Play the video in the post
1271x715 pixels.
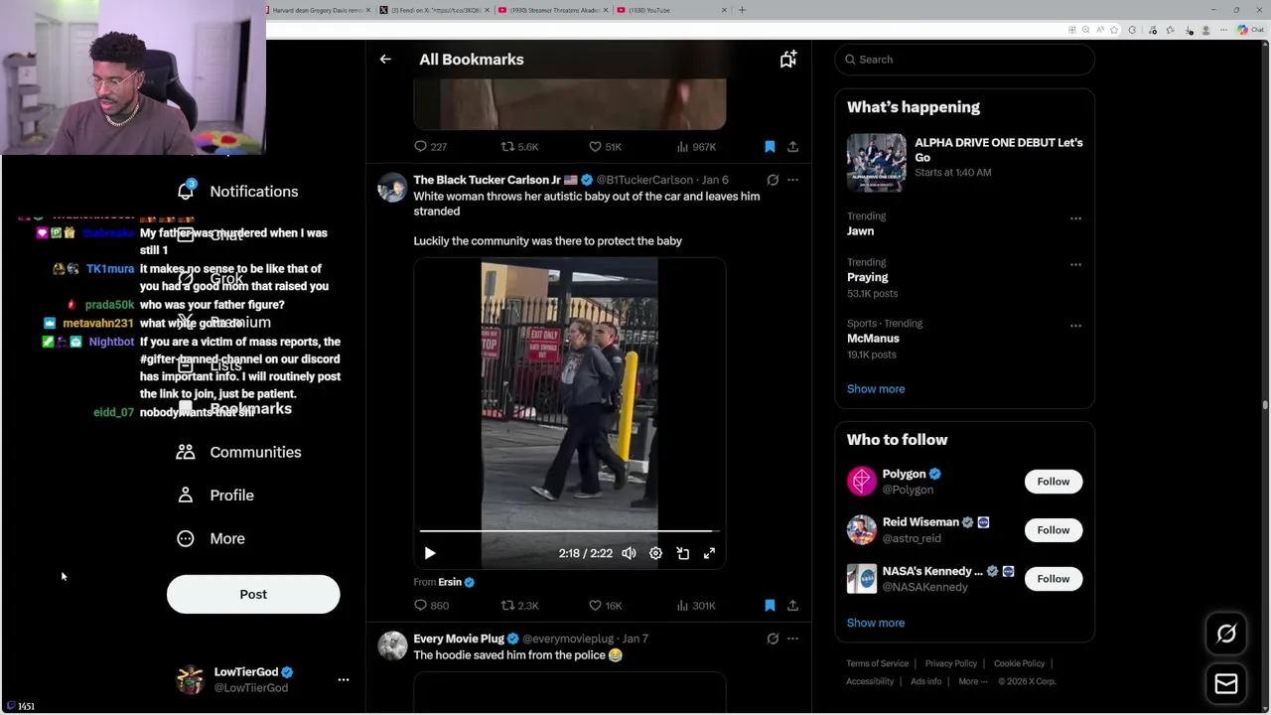430,553
